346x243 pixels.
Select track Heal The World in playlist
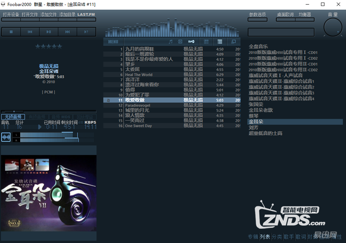point(138,75)
